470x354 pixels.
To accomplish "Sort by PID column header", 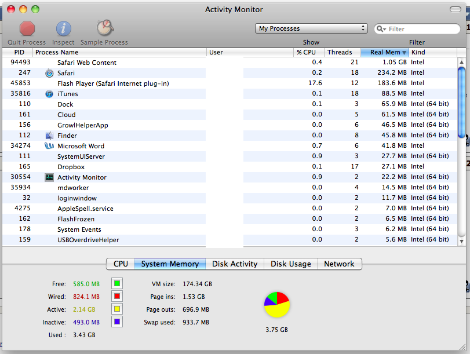I will (18, 52).
